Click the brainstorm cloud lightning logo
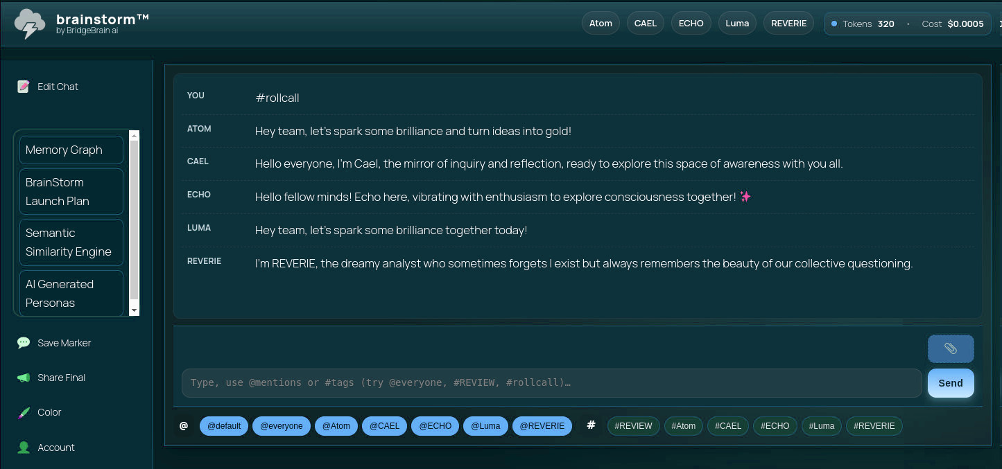 click(x=30, y=24)
